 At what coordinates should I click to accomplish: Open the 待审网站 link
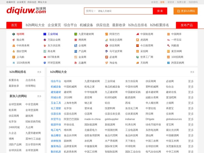[x=31, y=86]
